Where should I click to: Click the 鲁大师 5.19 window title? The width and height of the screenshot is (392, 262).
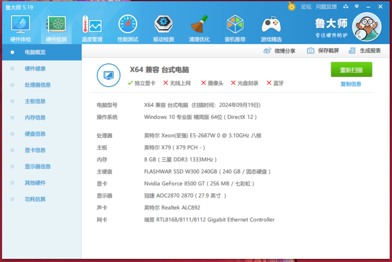pyautogui.click(x=19, y=7)
